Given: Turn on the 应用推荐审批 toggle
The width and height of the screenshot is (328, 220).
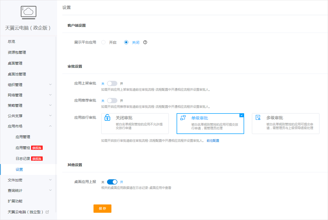Looking at the screenshot, I should (112, 101).
